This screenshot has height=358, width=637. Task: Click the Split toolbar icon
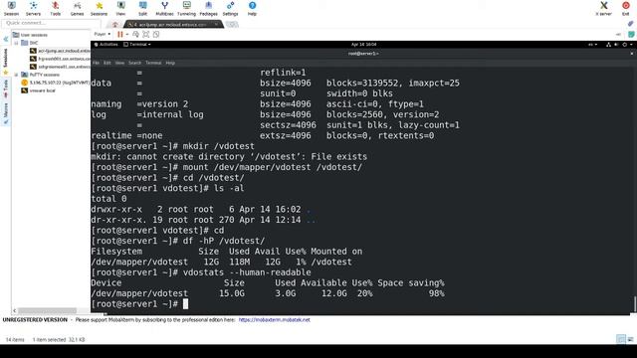coord(142,8)
